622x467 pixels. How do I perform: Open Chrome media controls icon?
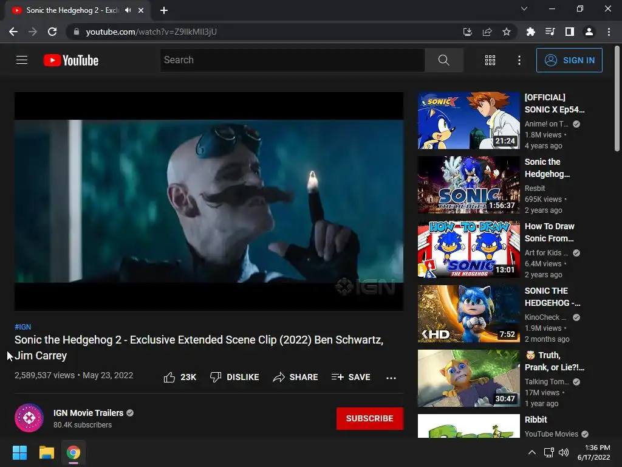550,32
